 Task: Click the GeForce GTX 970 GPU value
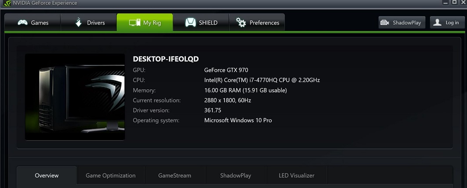[226, 70]
